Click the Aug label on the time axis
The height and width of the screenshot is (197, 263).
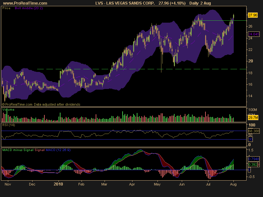click(233, 184)
